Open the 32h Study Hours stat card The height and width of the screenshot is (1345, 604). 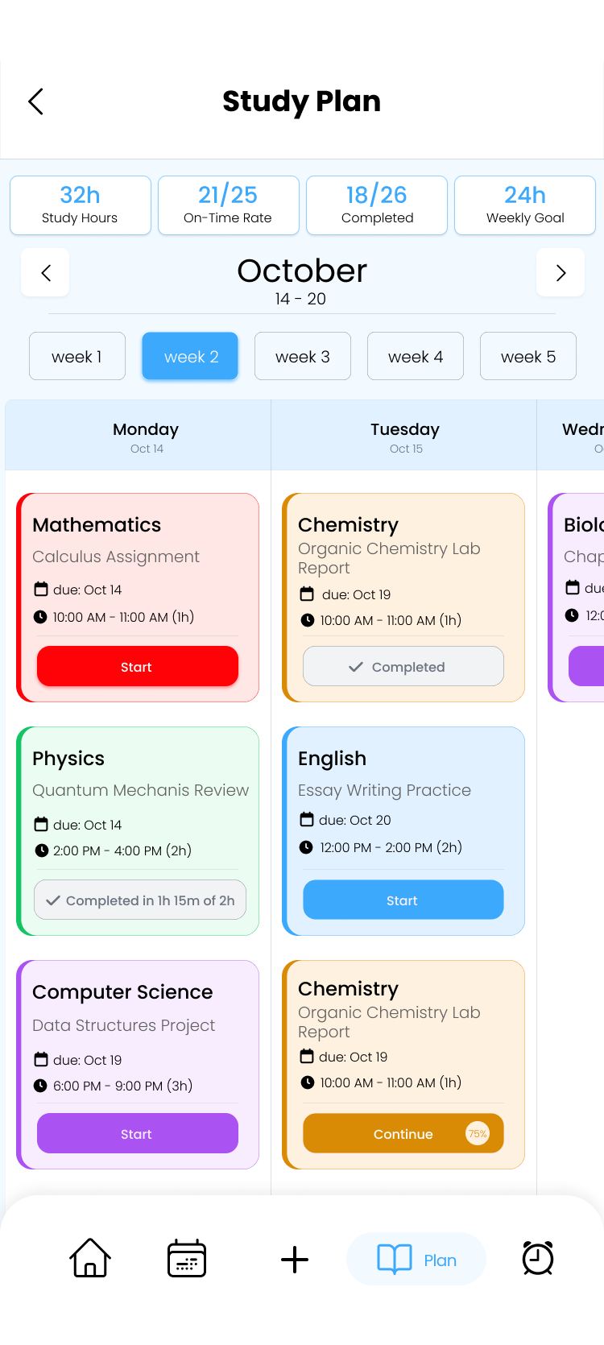tap(80, 205)
